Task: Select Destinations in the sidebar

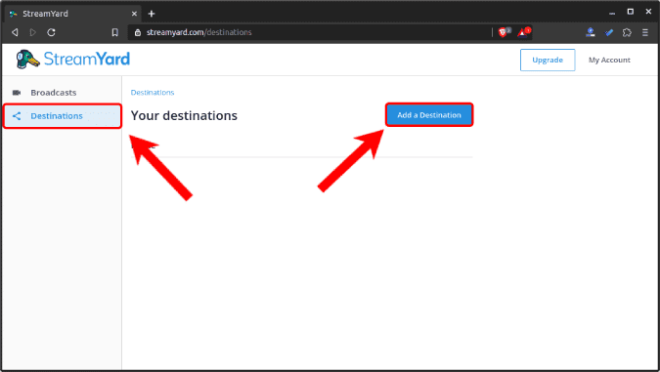Action: 63,116
